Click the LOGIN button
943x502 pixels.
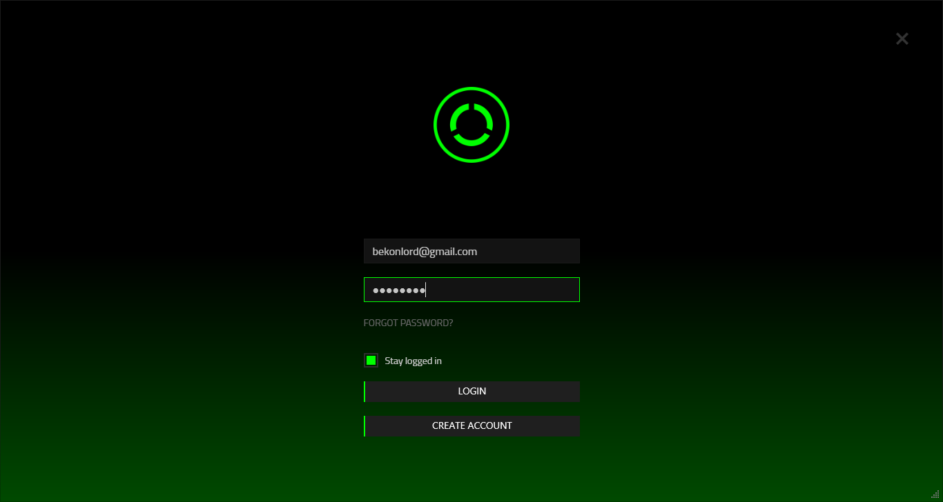click(471, 392)
